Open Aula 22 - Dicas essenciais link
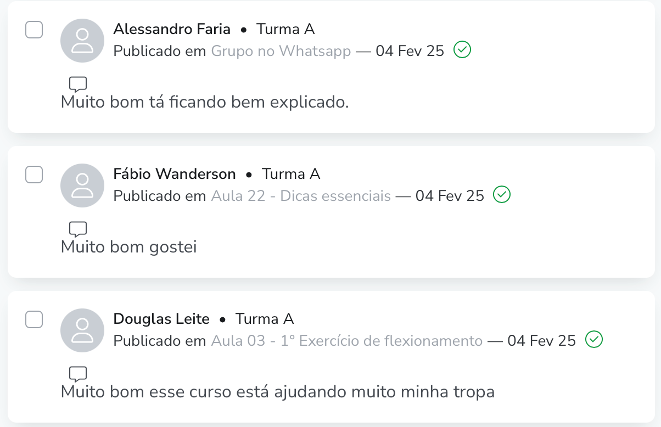Viewport: 661px width, 427px height. [x=301, y=196]
